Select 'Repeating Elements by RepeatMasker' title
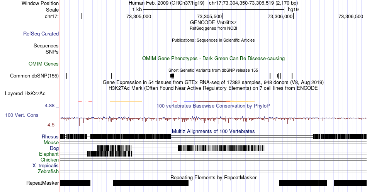This screenshot has width=367, height=192. [213, 177]
